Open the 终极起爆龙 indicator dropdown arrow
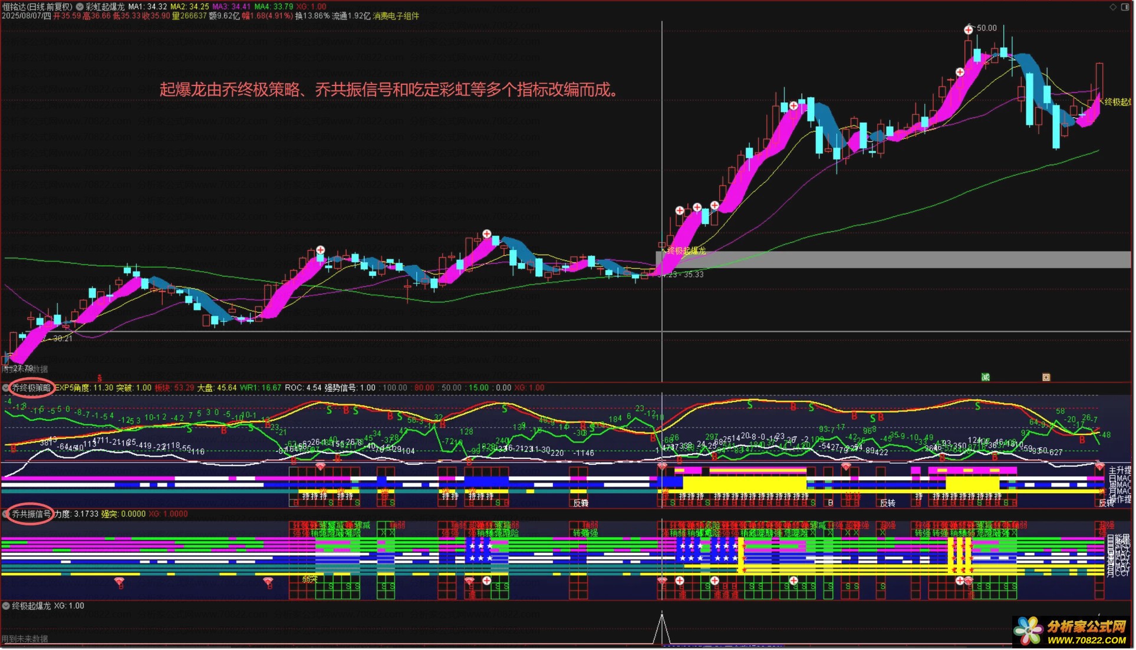Viewport: 1136px width, 650px height. [6, 606]
